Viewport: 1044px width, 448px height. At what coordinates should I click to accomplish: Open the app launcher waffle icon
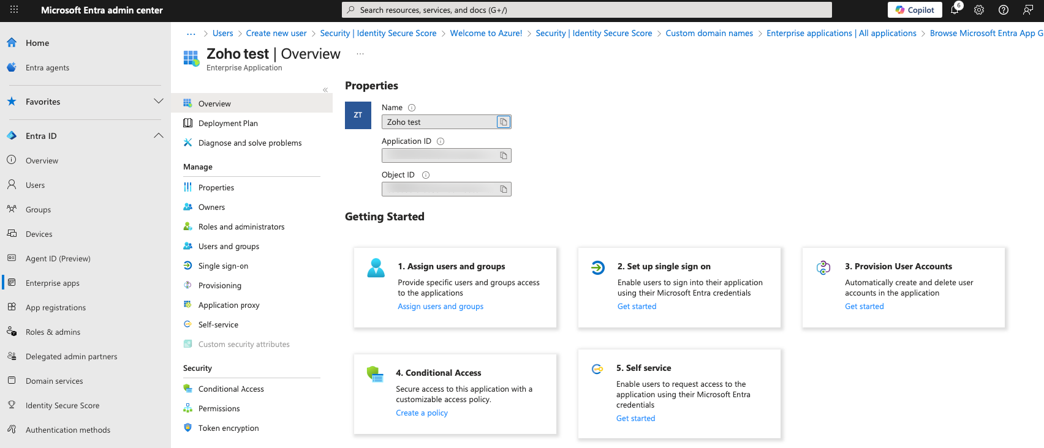[14, 10]
